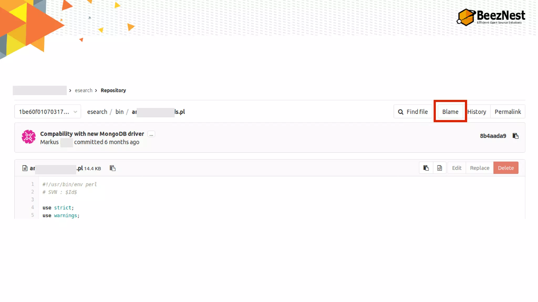
Task: Open the raw file view icon
Action: (x=439, y=168)
